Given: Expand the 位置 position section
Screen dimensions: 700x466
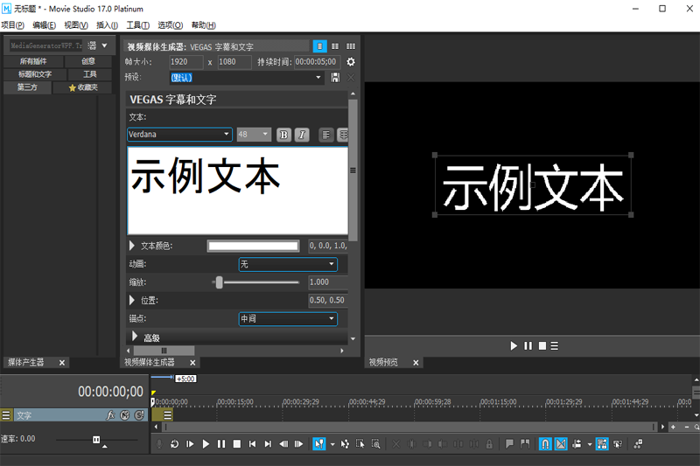Looking at the screenshot, I should click(132, 300).
